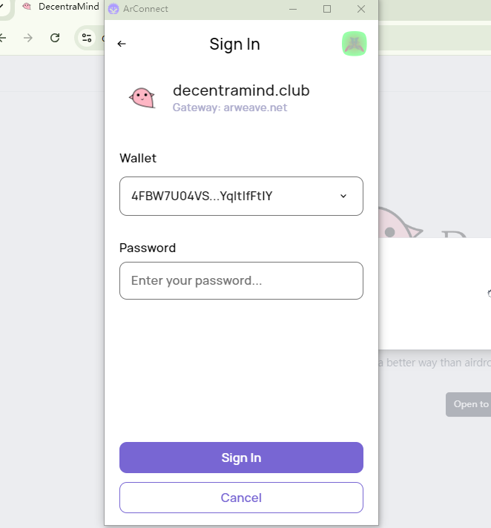Switch to the DecentraMind browser tab
This screenshot has height=528, width=491.
pos(67,7)
